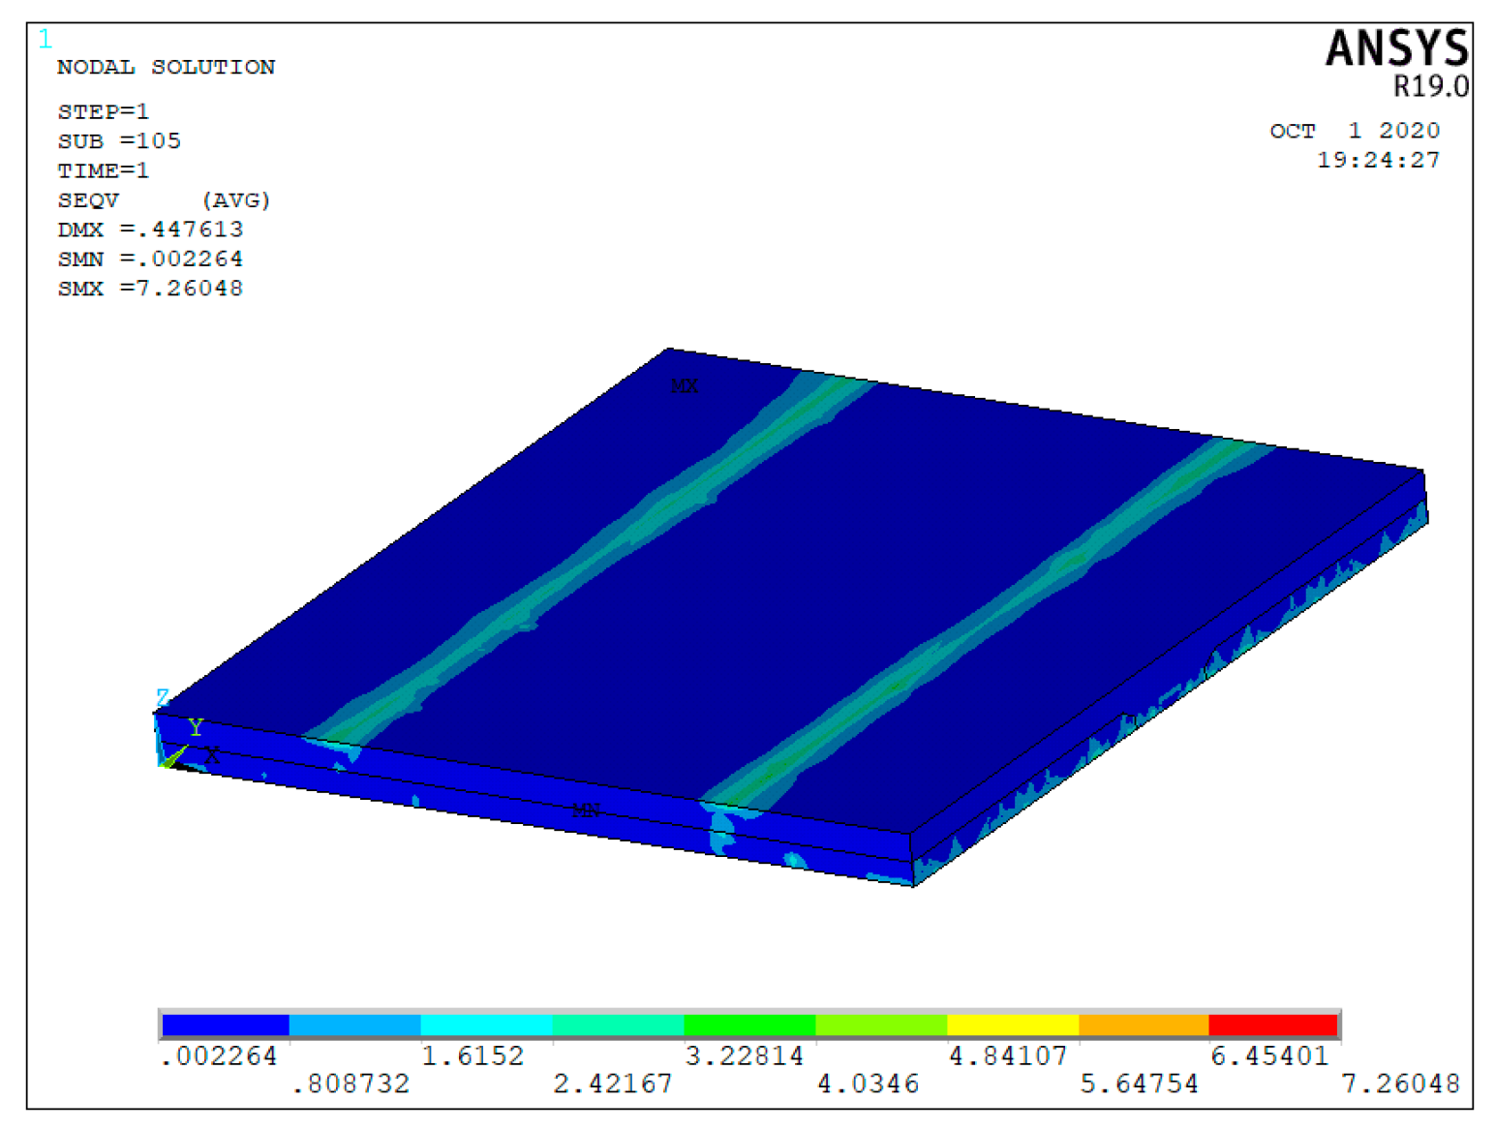Click the 2.42167 legend value
Screen dimensions: 1495x1131
tap(613, 1084)
